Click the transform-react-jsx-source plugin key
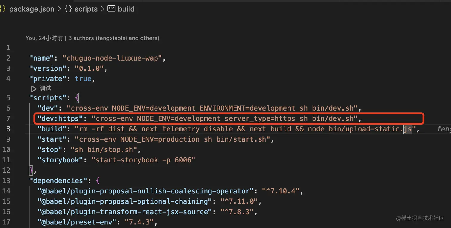Screen dimensions: 451x228 (124, 212)
